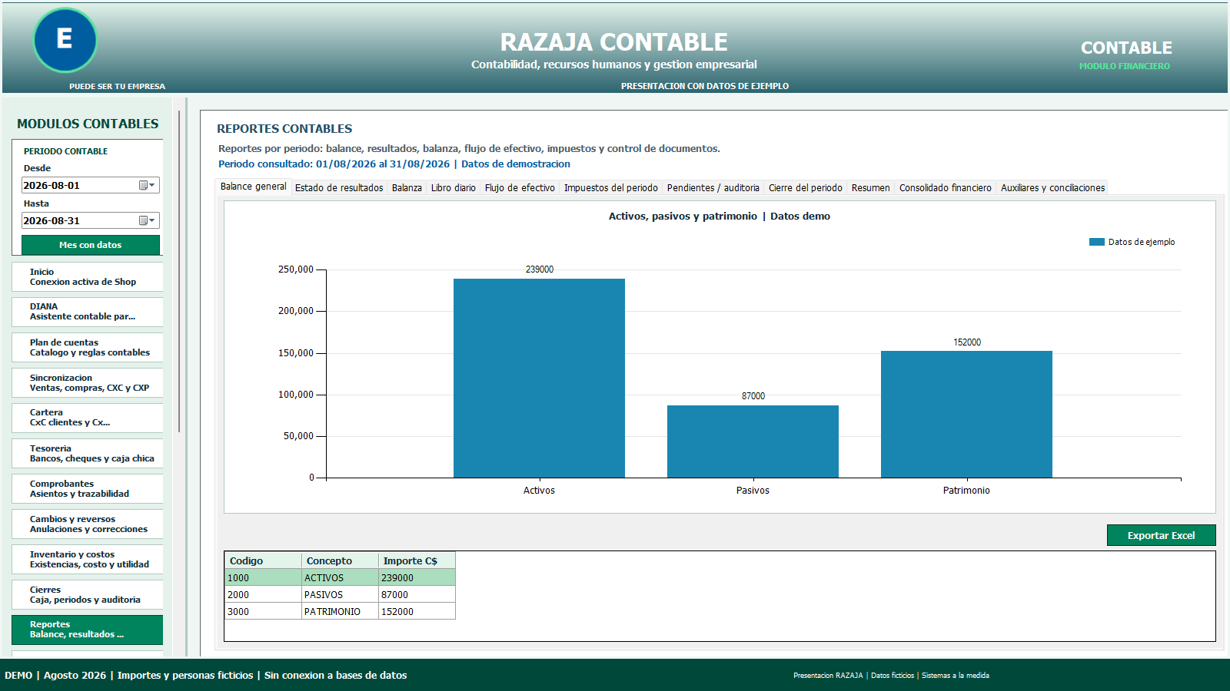The height and width of the screenshot is (691, 1230).
Task: Open the Inicio module
Action: (x=88, y=277)
